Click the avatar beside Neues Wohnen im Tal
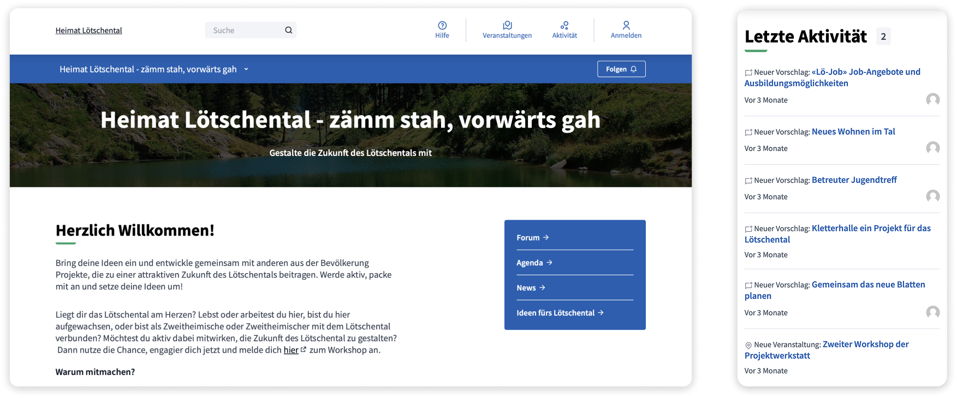This screenshot has width=957, height=398. point(933,148)
